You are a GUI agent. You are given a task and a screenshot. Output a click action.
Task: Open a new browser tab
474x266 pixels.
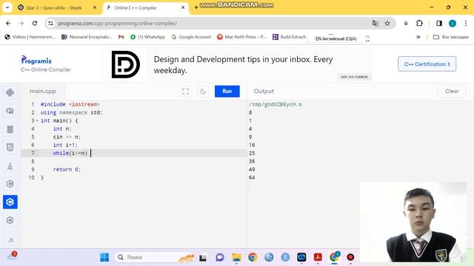pyautogui.click(x=196, y=7)
